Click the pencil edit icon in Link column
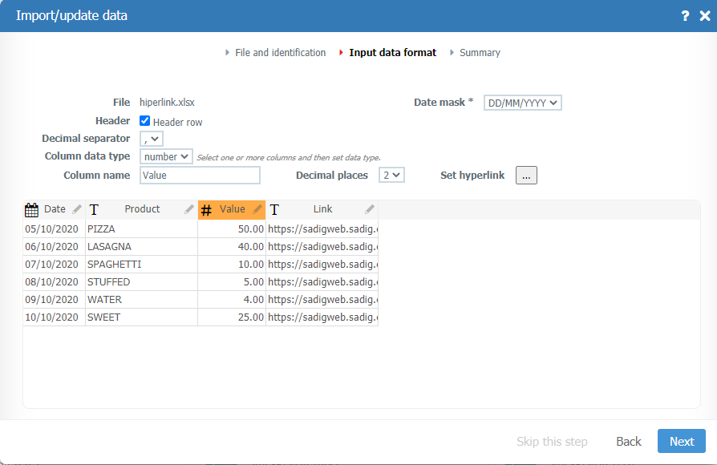The width and height of the screenshot is (717, 465). coord(370,209)
